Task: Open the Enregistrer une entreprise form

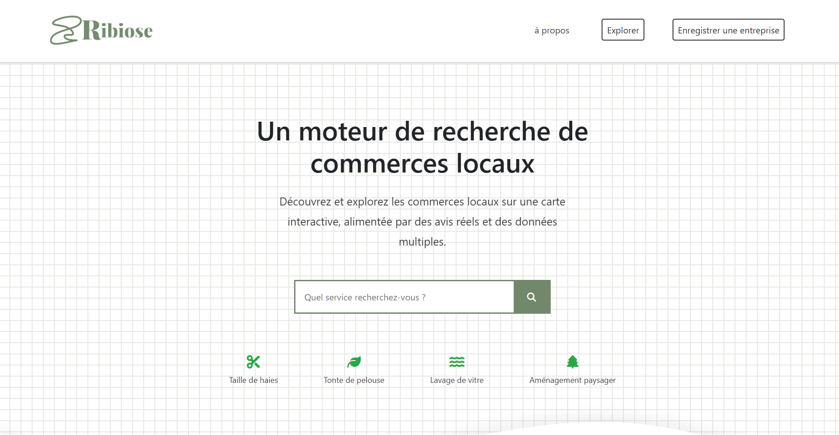Action: (x=728, y=30)
